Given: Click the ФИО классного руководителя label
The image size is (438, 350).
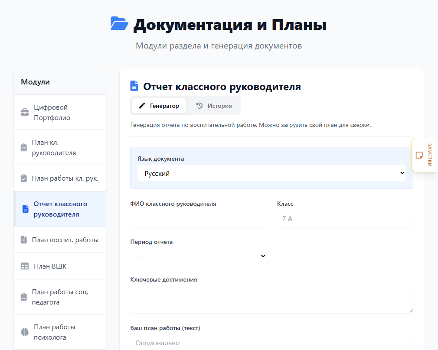Looking at the screenshot, I should [173, 204].
